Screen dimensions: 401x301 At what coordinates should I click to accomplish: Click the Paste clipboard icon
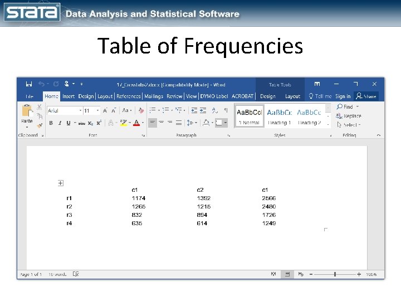coord(27,111)
